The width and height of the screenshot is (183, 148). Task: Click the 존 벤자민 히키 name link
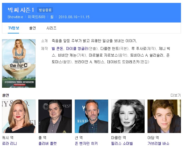point(86,143)
